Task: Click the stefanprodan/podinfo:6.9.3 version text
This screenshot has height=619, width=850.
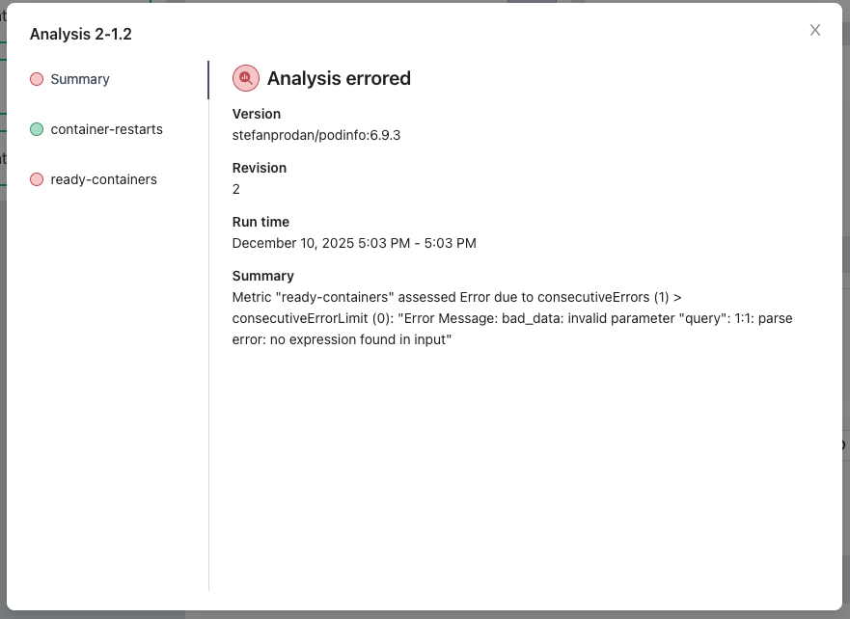Action: (316, 135)
